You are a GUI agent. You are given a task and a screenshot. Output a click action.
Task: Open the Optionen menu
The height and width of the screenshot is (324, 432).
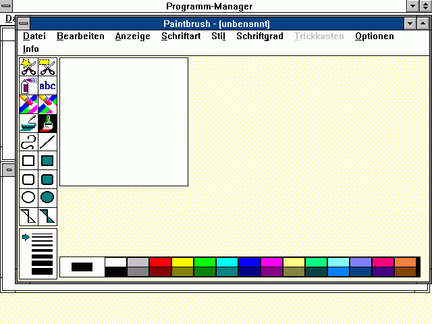(375, 36)
